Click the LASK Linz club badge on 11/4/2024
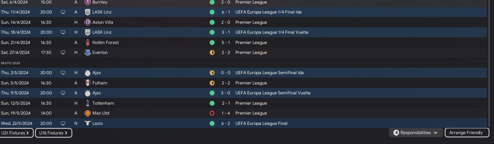Viewport: 494px width, 144px height. click(x=88, y=12)
